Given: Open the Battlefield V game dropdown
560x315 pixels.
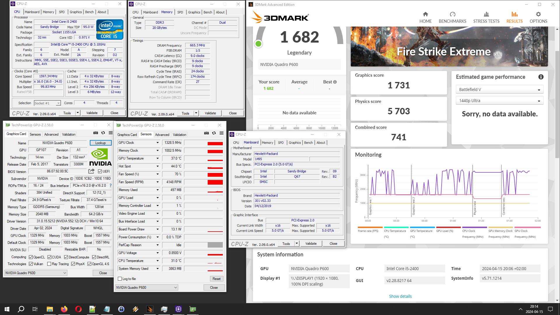Looking at the screenshot, I should (x=499, y=90).
